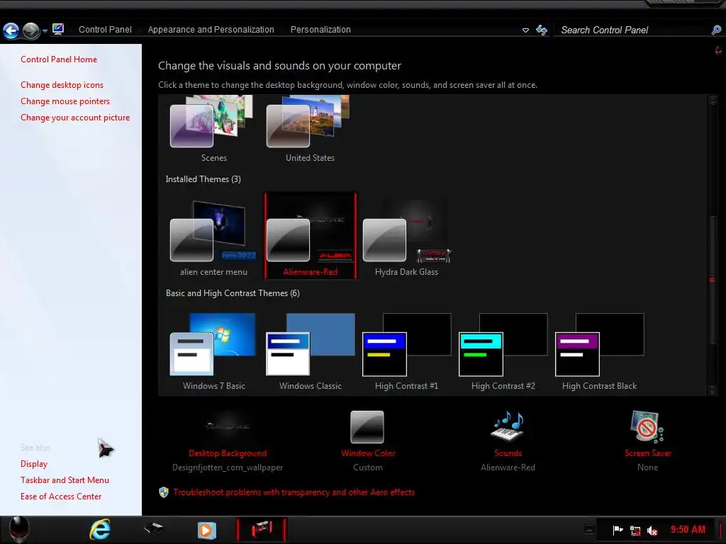The width and height of the screenshot is (726, 544).
Task: Show hidden tray icons button
Action: click(589, 529)
